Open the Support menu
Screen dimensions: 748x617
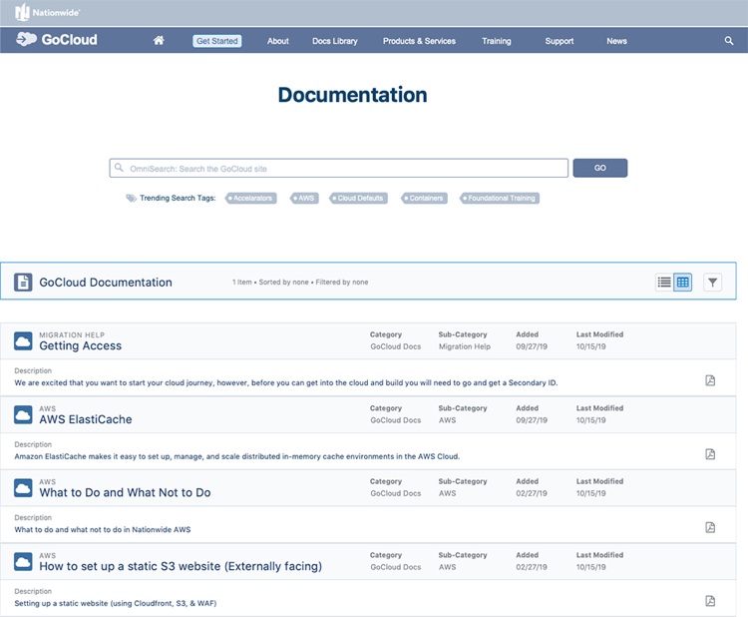pyautogui.click(x=560, y=41)
